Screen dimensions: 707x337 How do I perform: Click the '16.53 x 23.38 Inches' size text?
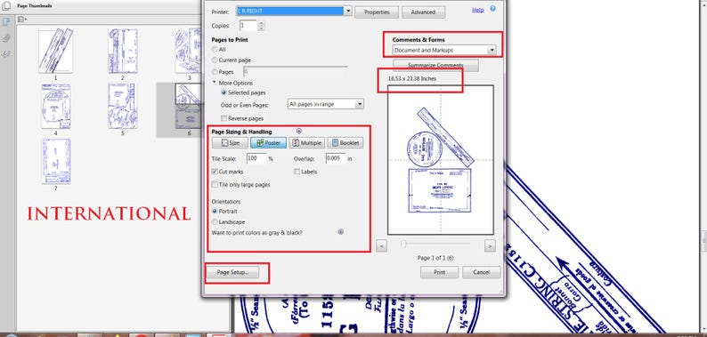(x=411, y=78)
